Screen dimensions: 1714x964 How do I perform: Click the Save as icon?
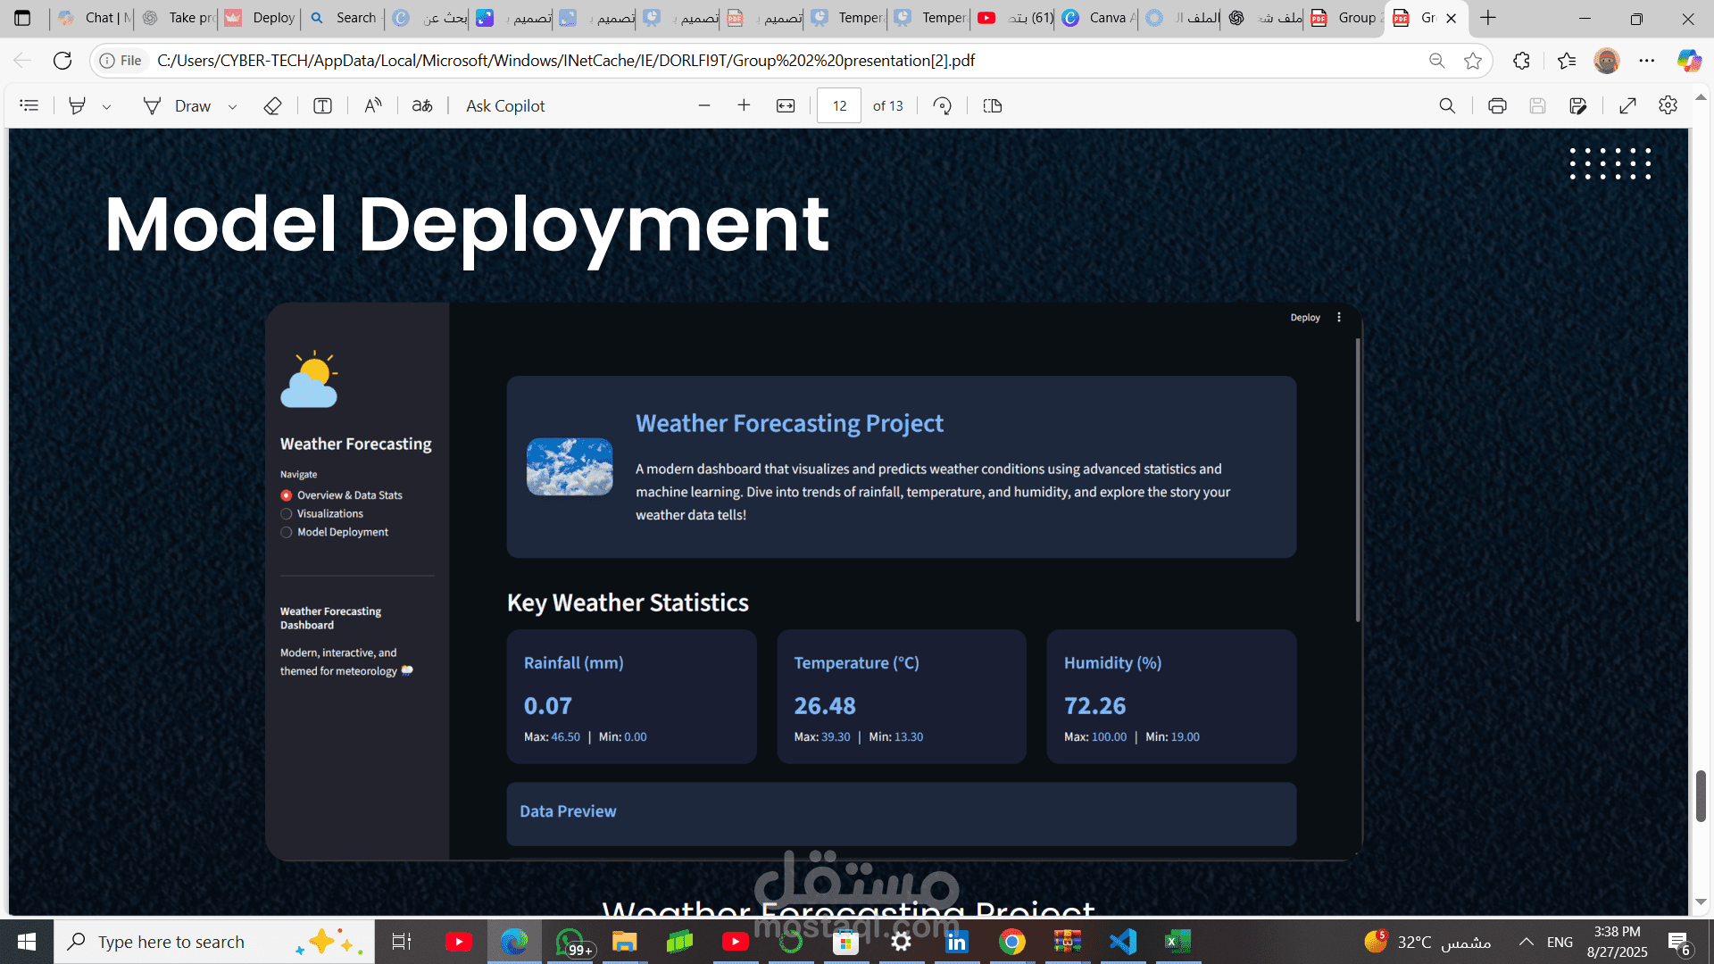(1578, 105)
